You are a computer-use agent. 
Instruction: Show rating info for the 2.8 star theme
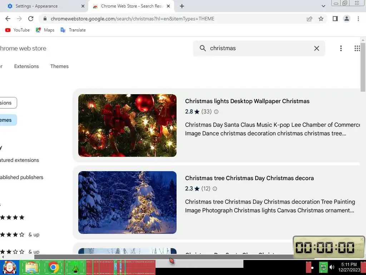(216, 112)
